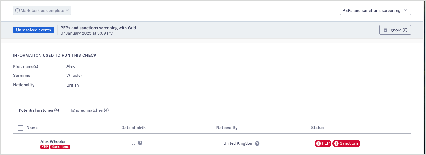Tick the checkbox for Alex Wheeler row
This screenshot has width=426, height=155.
20,143
